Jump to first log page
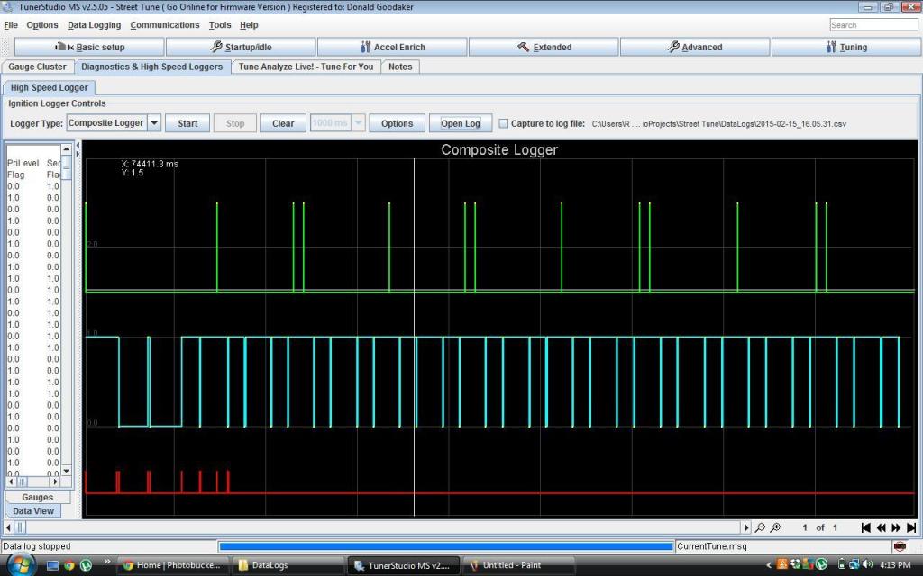 click(866, 527)
